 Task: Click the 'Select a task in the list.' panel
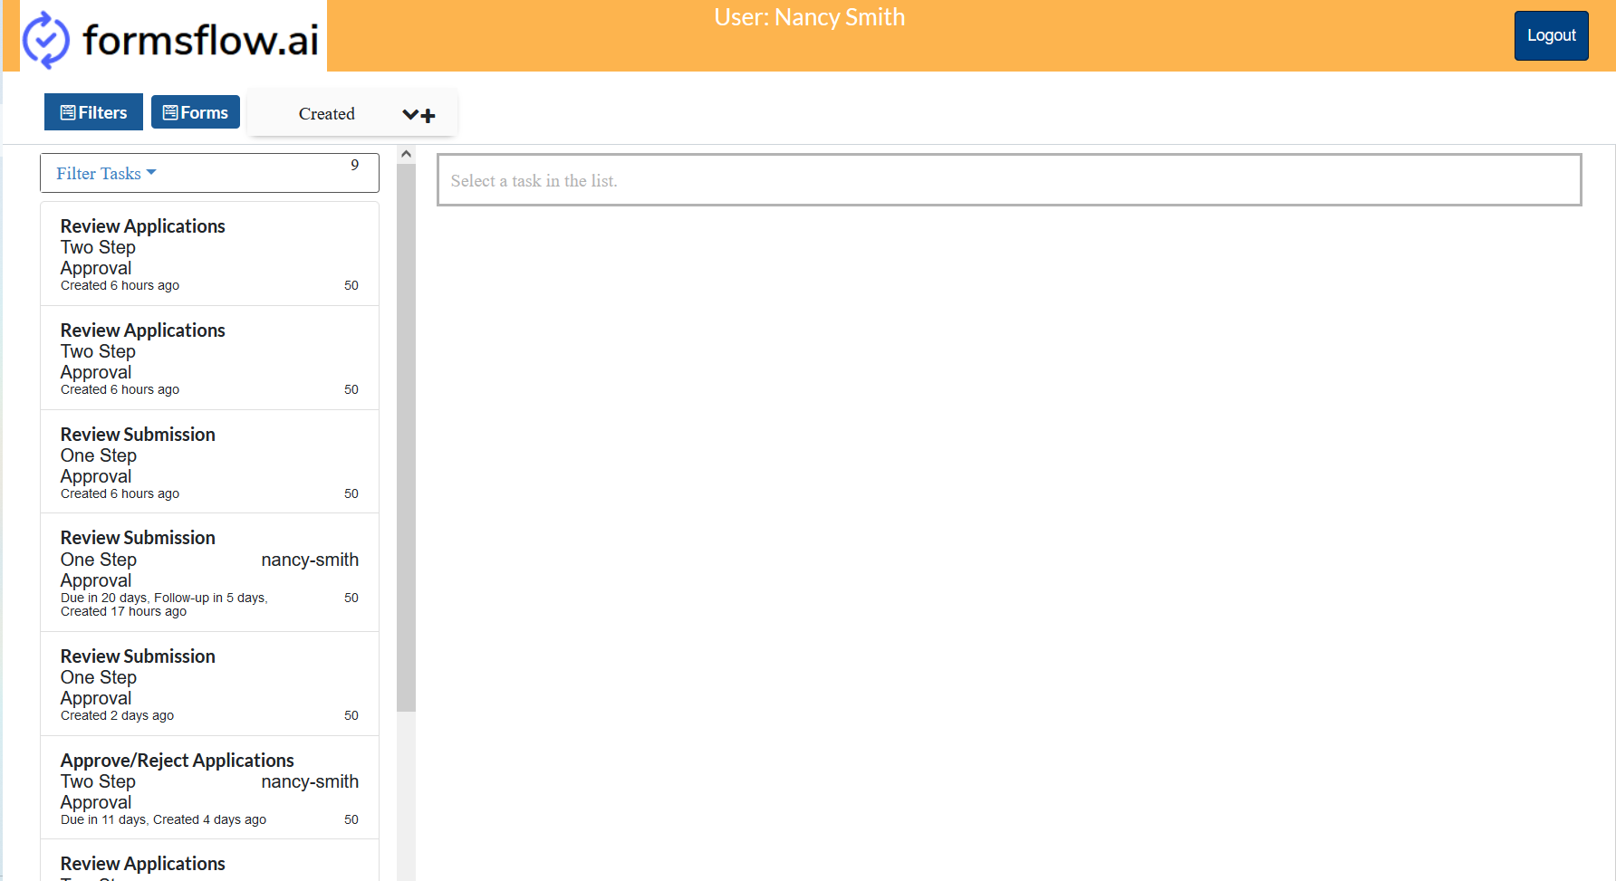[x=1009, y=180]
